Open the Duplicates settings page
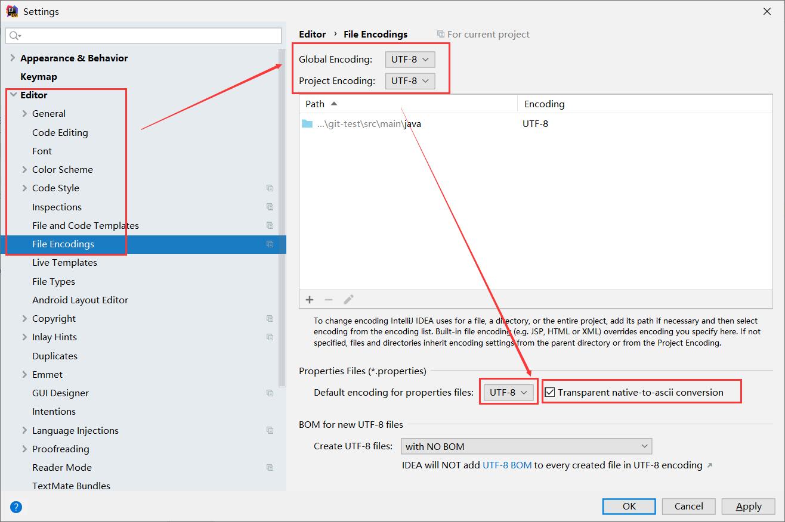Viewport: 785px width, 522px height. [55, 356]
